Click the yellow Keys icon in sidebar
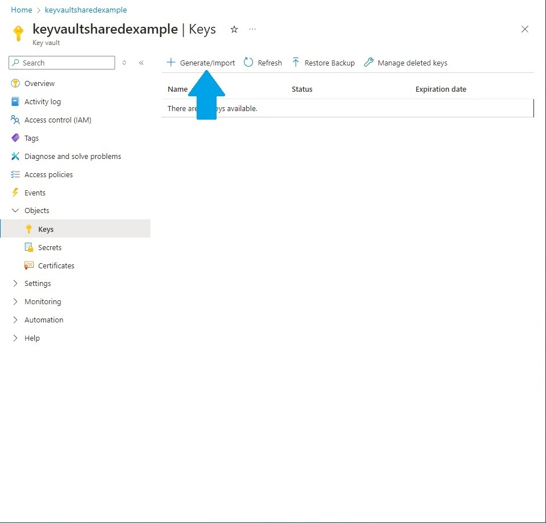 click(x=29, y=229)
